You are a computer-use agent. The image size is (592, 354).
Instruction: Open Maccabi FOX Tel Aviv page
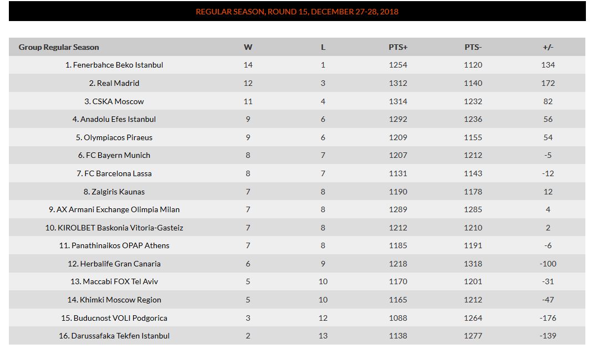pyautogui.click(x=118, y=281)
